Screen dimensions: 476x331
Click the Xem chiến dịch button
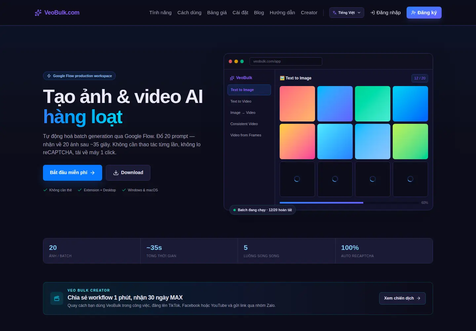click(402, 298)
